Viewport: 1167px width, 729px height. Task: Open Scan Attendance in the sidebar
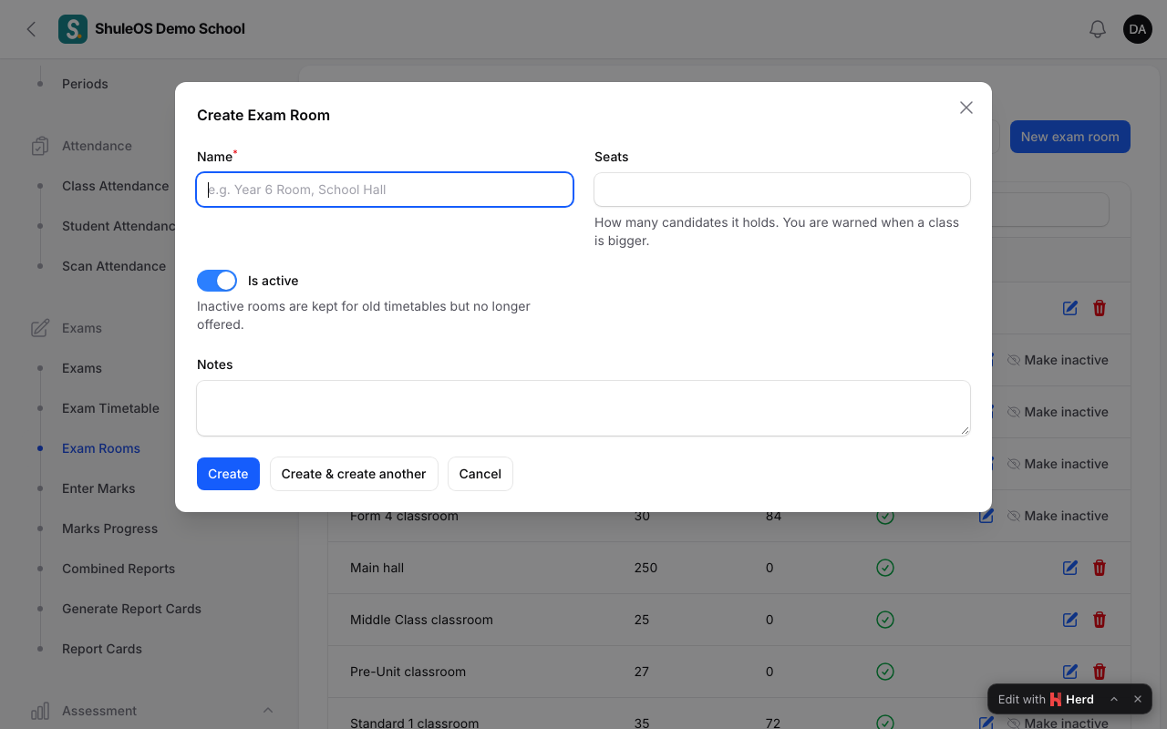pos(114,266)
